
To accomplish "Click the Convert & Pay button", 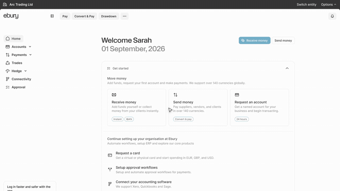I will pos(84,16).
